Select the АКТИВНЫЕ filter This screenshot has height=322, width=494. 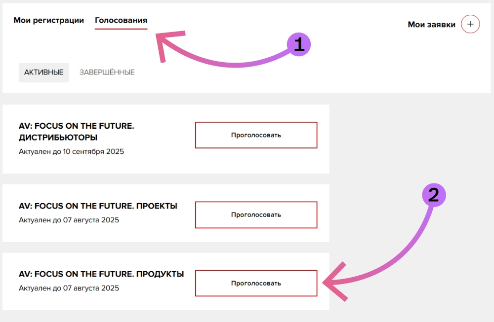coord(44,72)
